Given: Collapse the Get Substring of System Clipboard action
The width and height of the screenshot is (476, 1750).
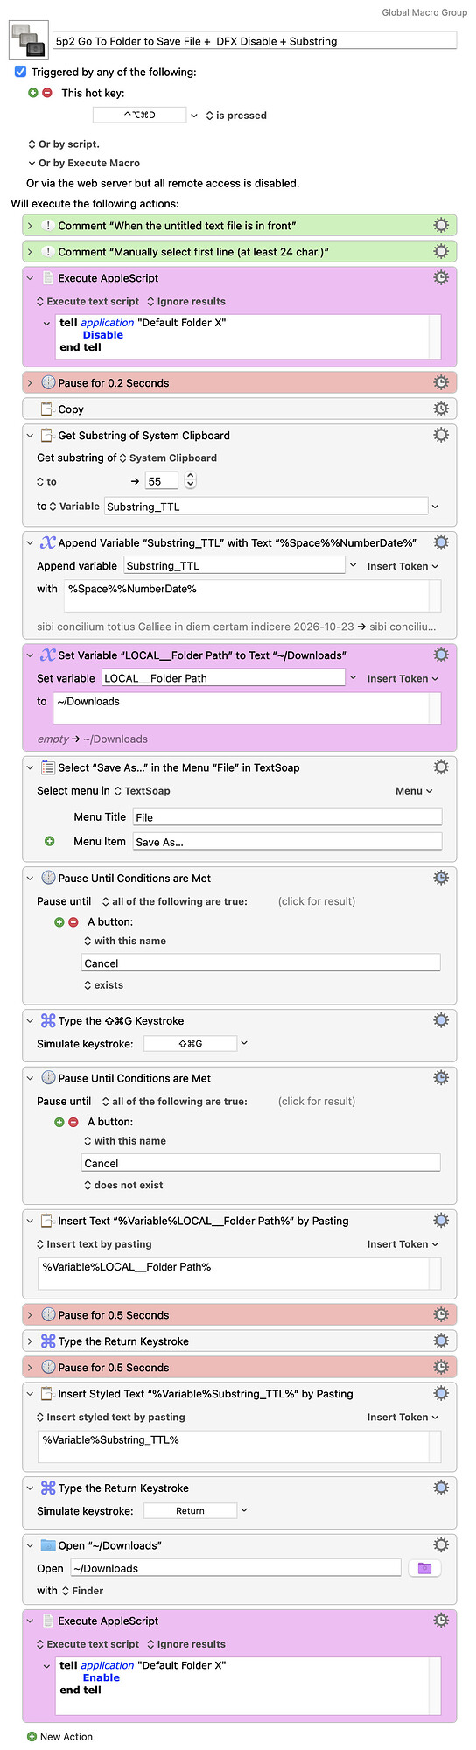Looking at the screenshot, I should tap(30, 436).
